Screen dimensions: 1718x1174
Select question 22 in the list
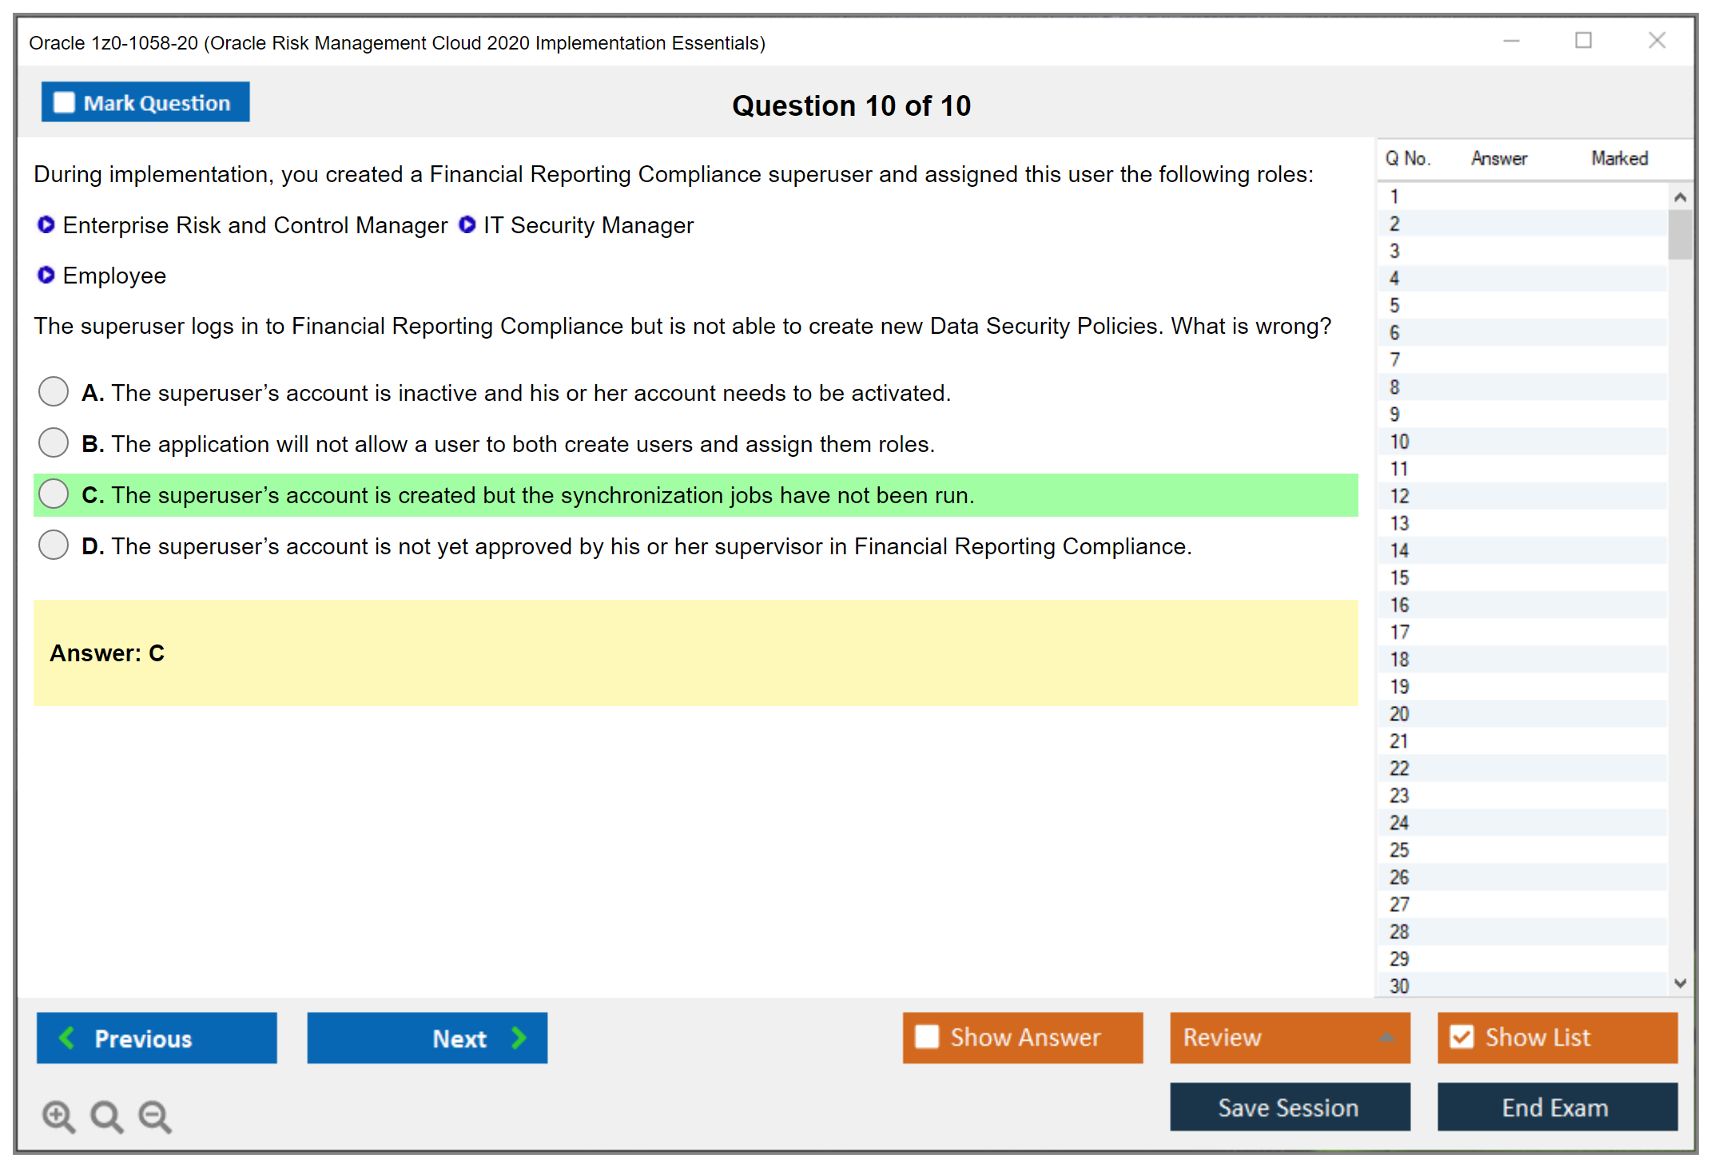(1522, 768)
